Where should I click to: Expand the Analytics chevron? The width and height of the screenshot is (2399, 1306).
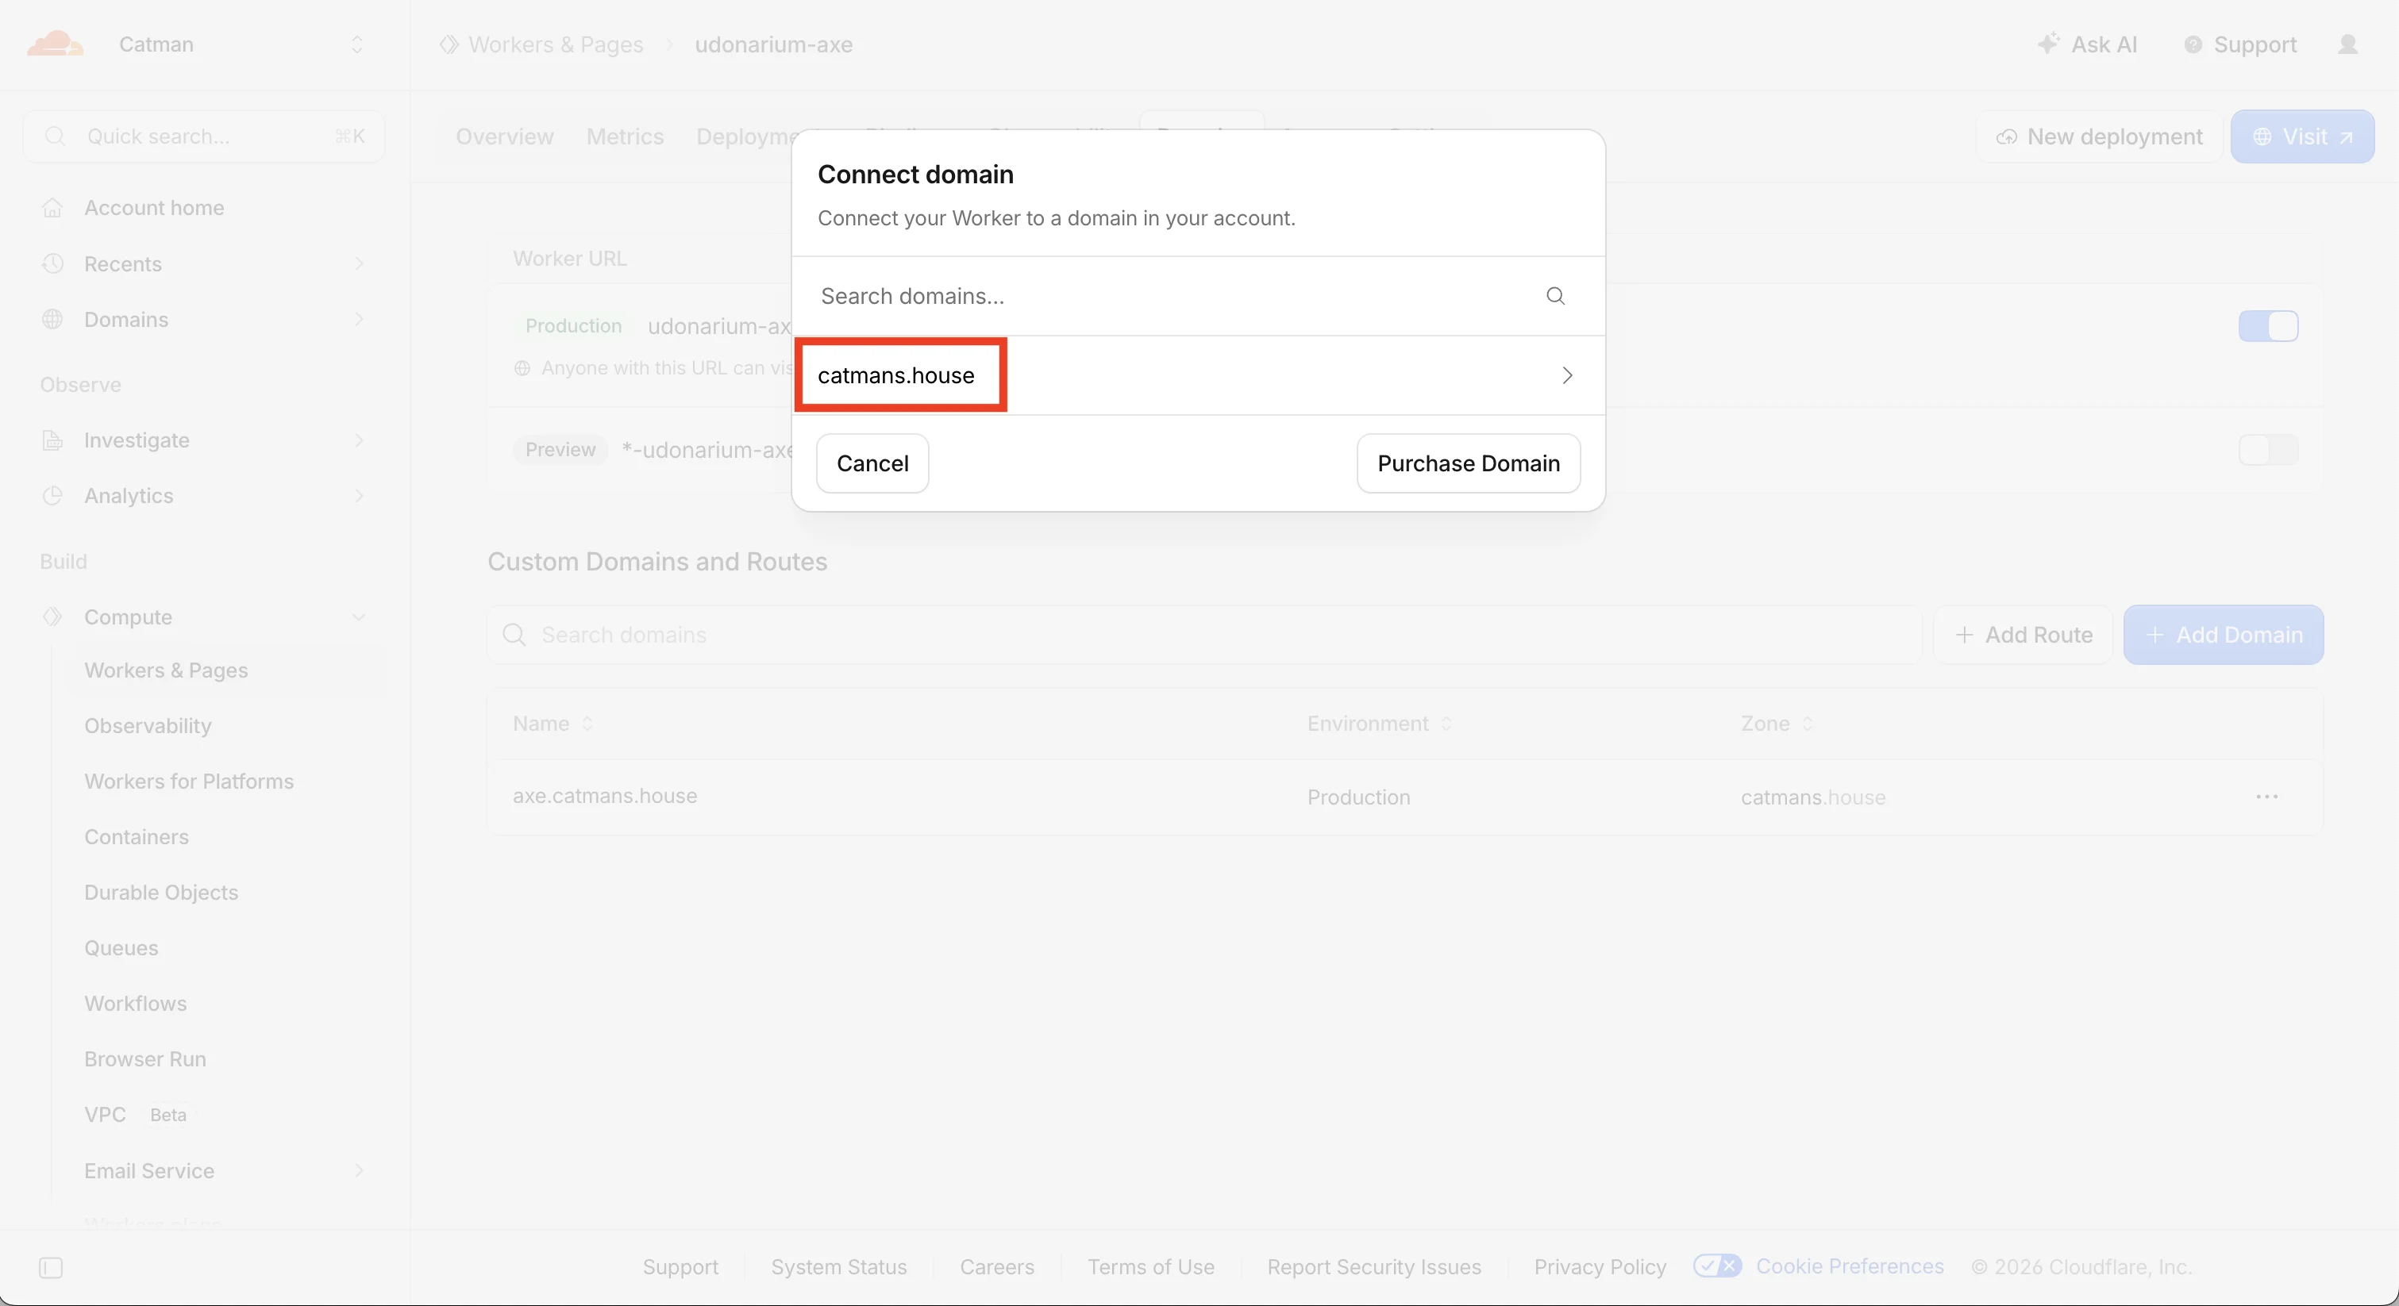pos(359,495)
